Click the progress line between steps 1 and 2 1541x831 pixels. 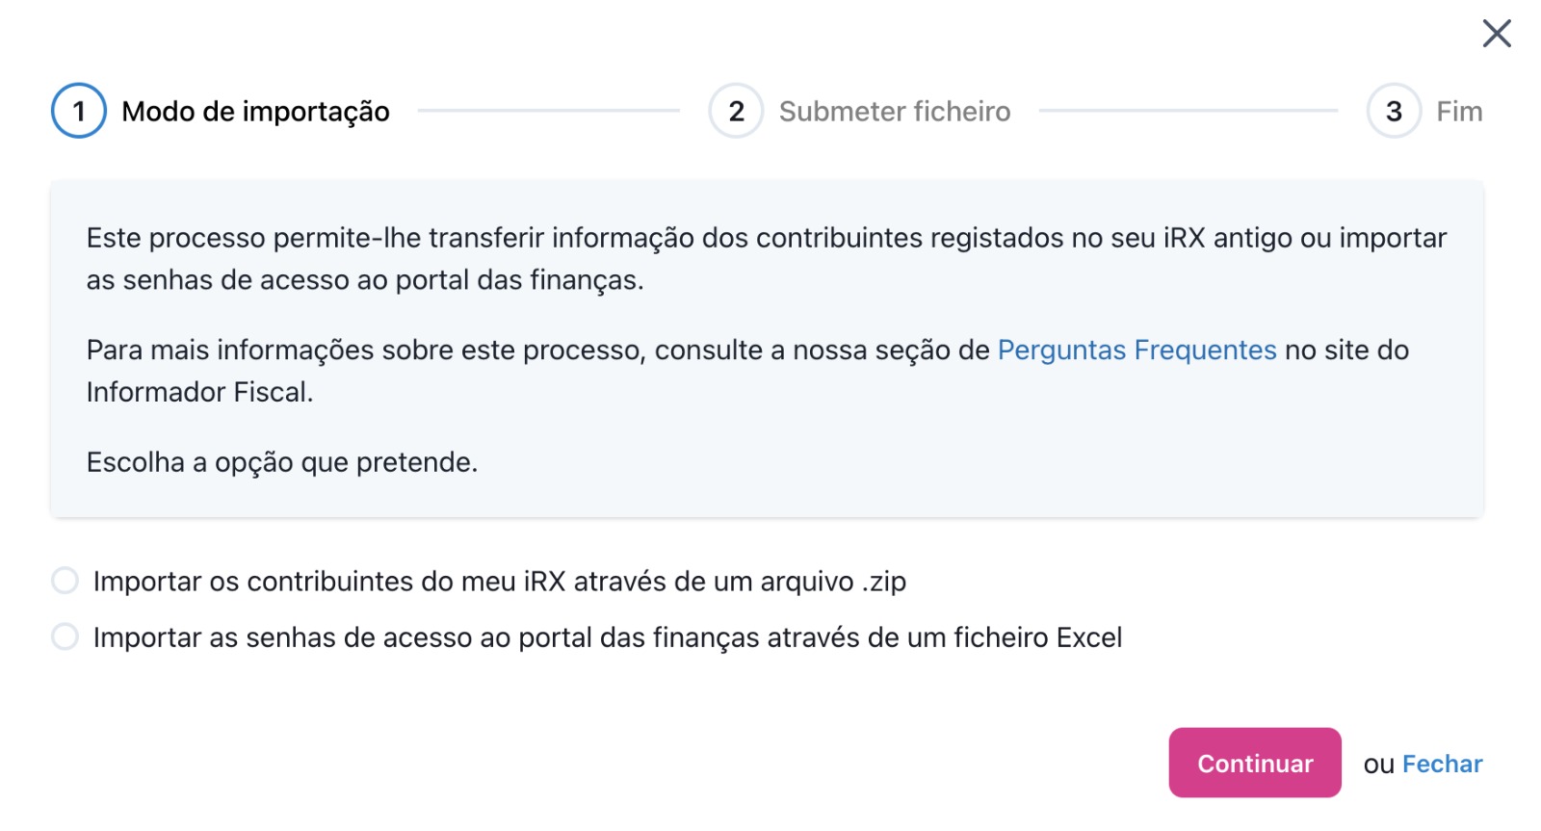(549, 111)
